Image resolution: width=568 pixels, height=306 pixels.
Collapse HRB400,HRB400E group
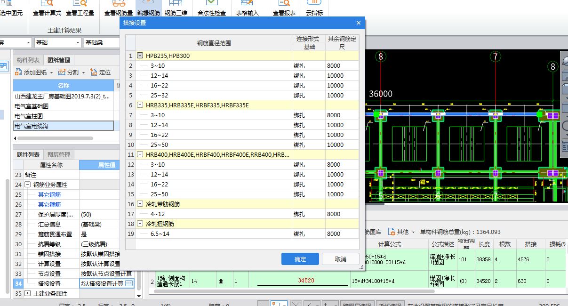coord(140,154)
